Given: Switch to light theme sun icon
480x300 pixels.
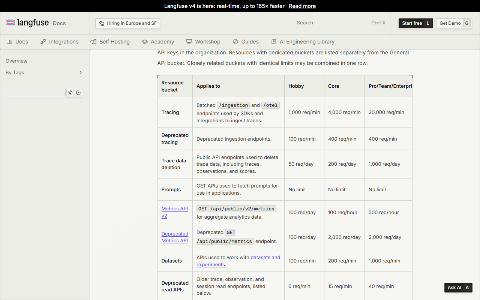Looking at the screenshot, I should coord(70,93).
